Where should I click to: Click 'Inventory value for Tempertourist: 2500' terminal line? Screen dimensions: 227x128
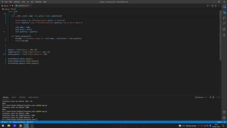[18, 115]
